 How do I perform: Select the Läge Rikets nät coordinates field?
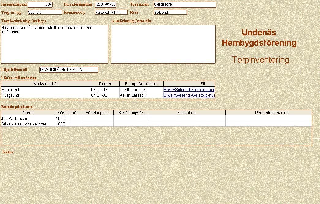pos(69,70)
